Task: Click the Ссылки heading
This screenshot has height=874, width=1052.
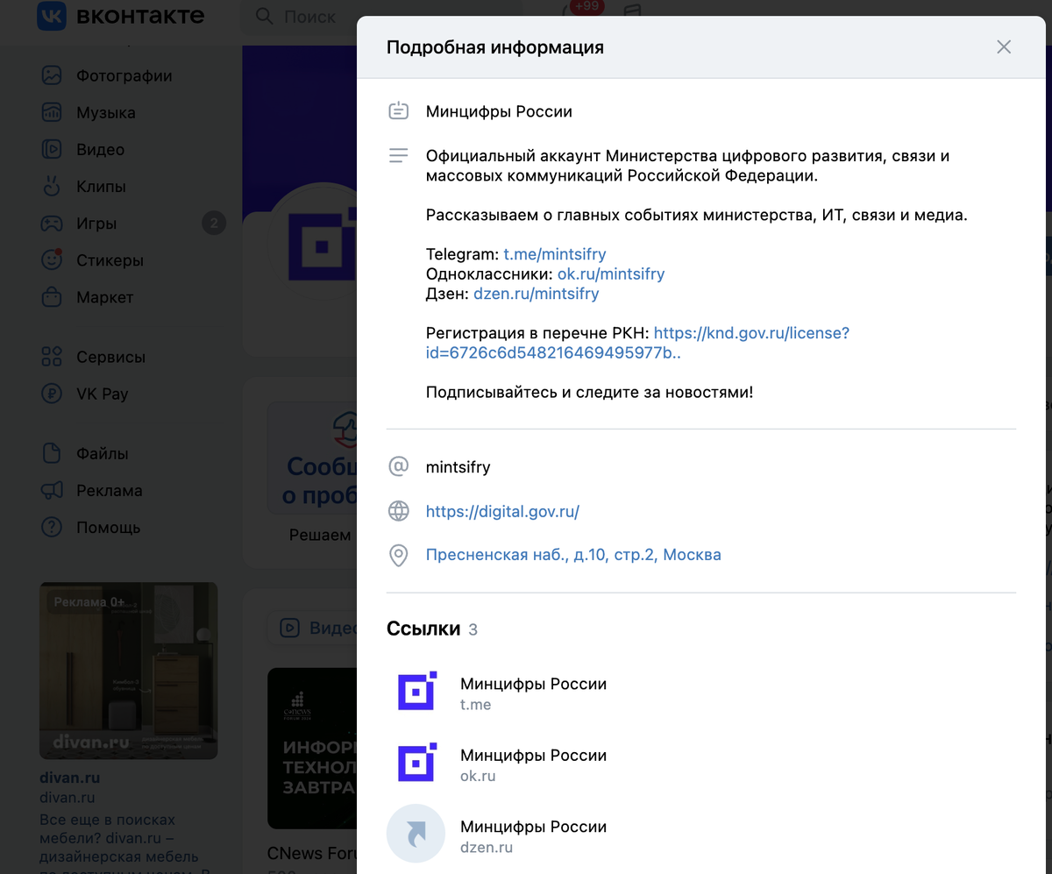Action: pyautogui.click(x=423, y=629)
